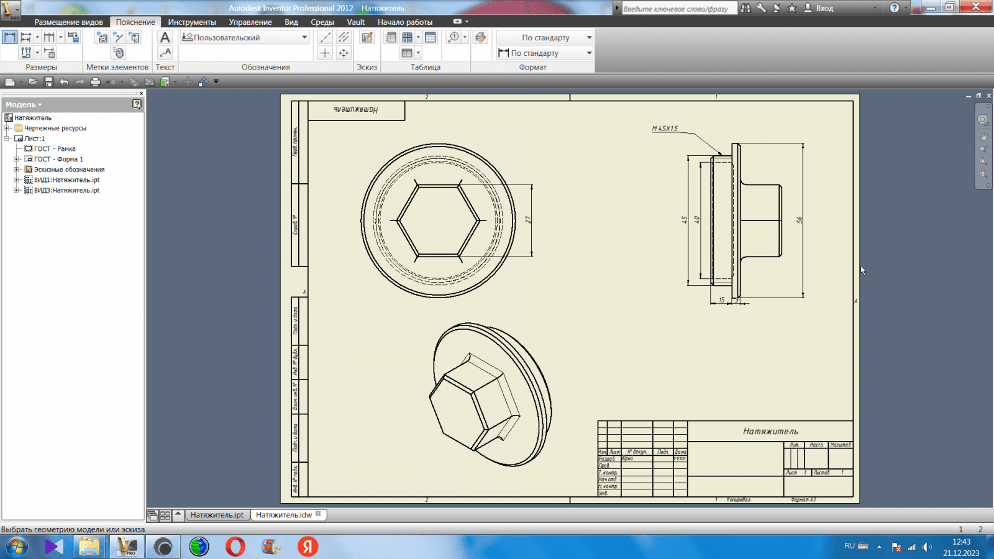Open the Пользовательский symbol dropdown
Screen dimensions: 994x559
tap(304, 37)
